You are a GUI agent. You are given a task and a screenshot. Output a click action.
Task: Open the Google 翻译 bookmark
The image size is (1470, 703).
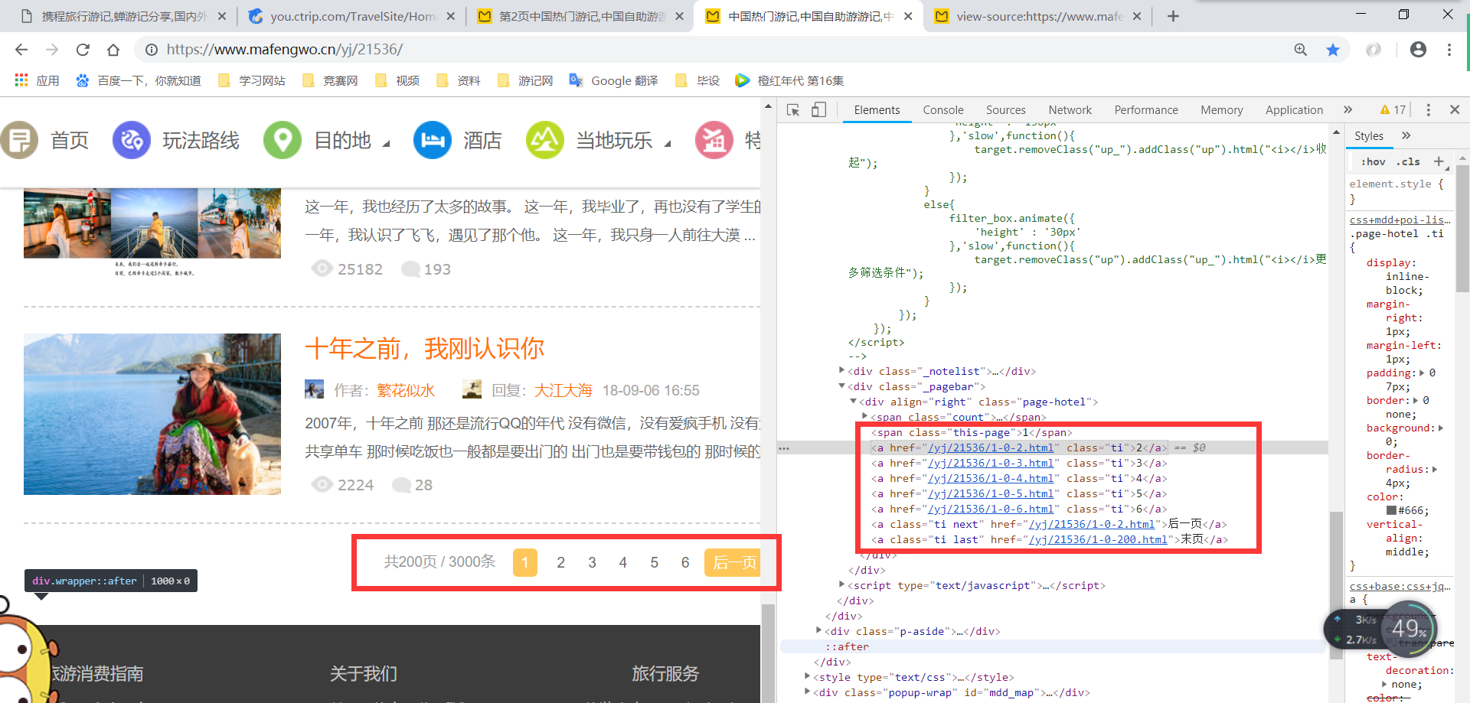(x=614, y=80)
